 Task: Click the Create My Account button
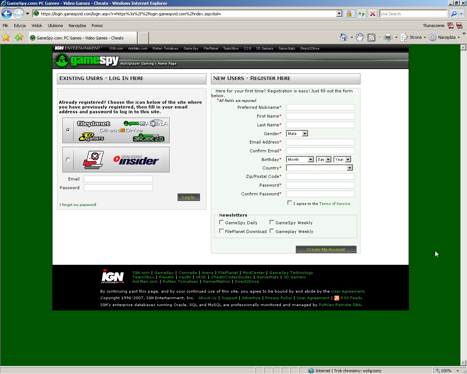[x=326, y=249]
